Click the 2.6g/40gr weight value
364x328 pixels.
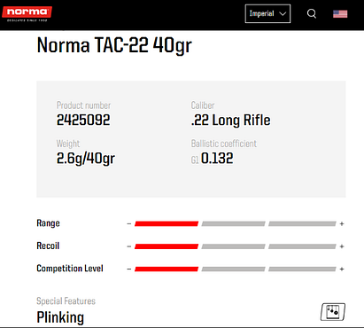click(86, 159)
